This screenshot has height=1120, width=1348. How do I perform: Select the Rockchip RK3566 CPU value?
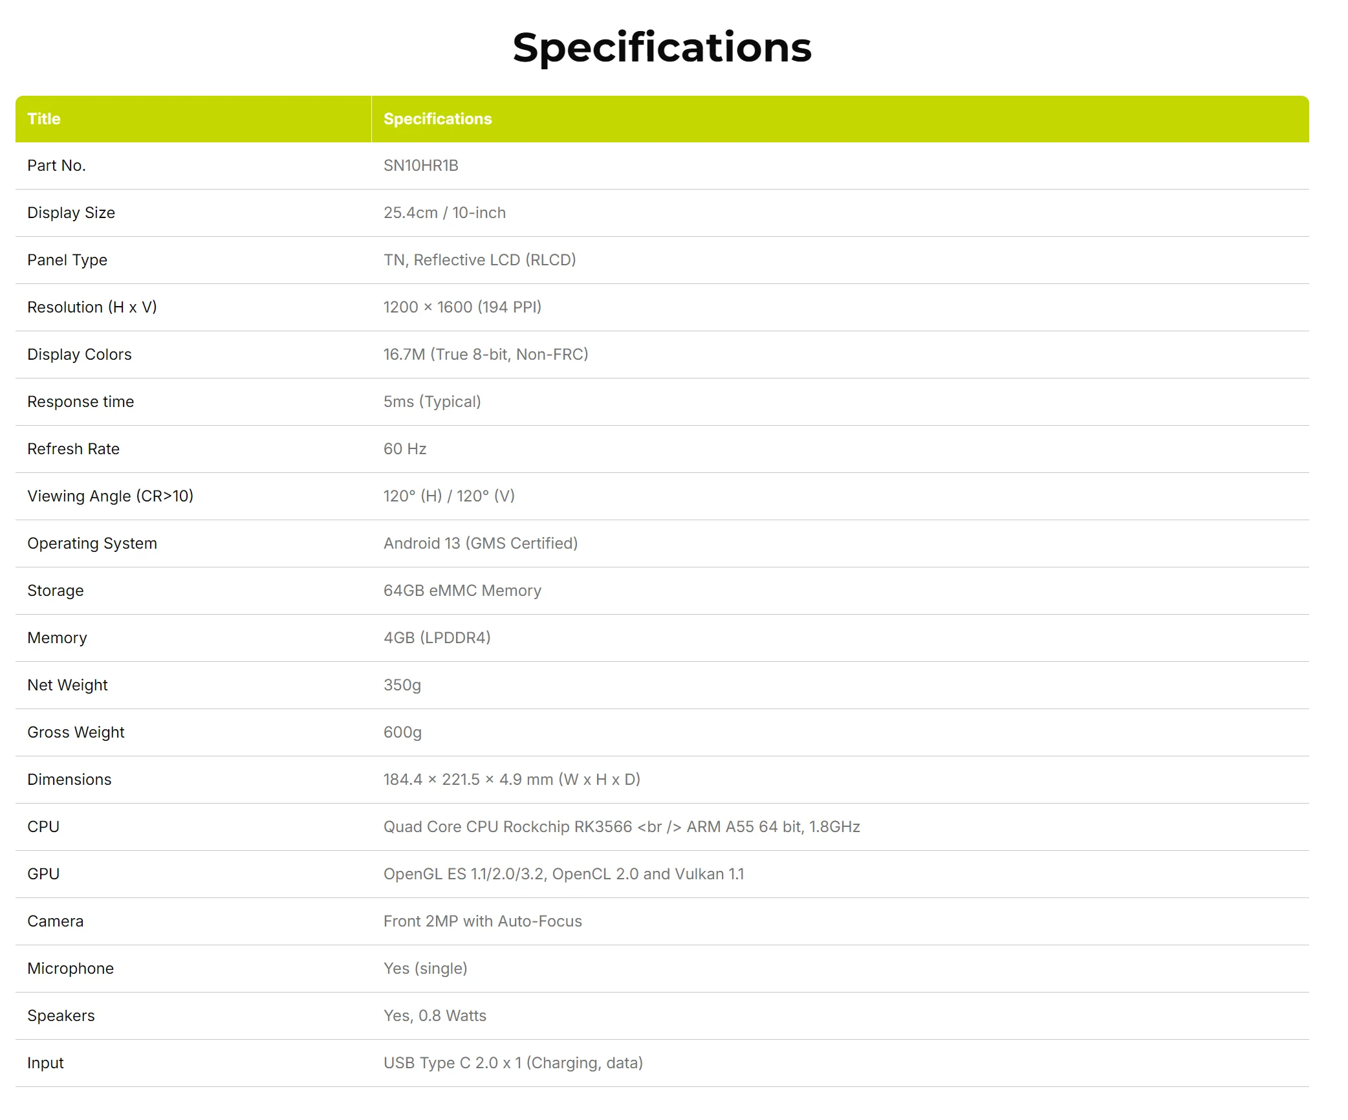pyautogui.click(x=622, y=827)
